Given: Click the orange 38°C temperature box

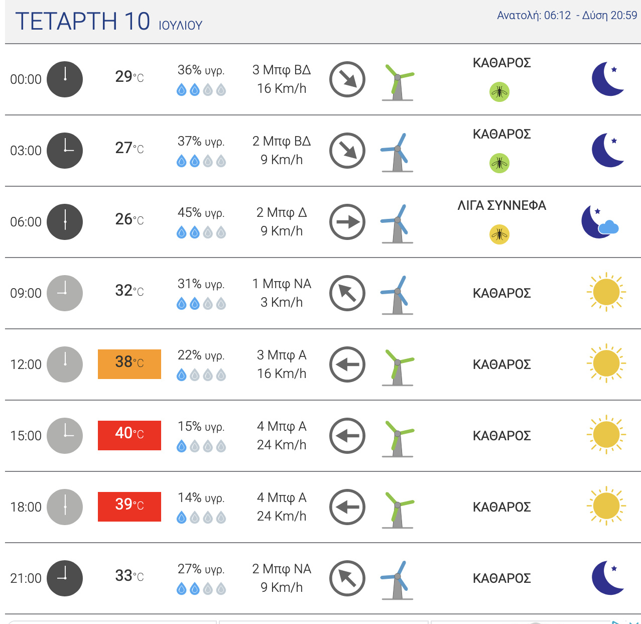Looking at the screenshot, I should point(130,364).
